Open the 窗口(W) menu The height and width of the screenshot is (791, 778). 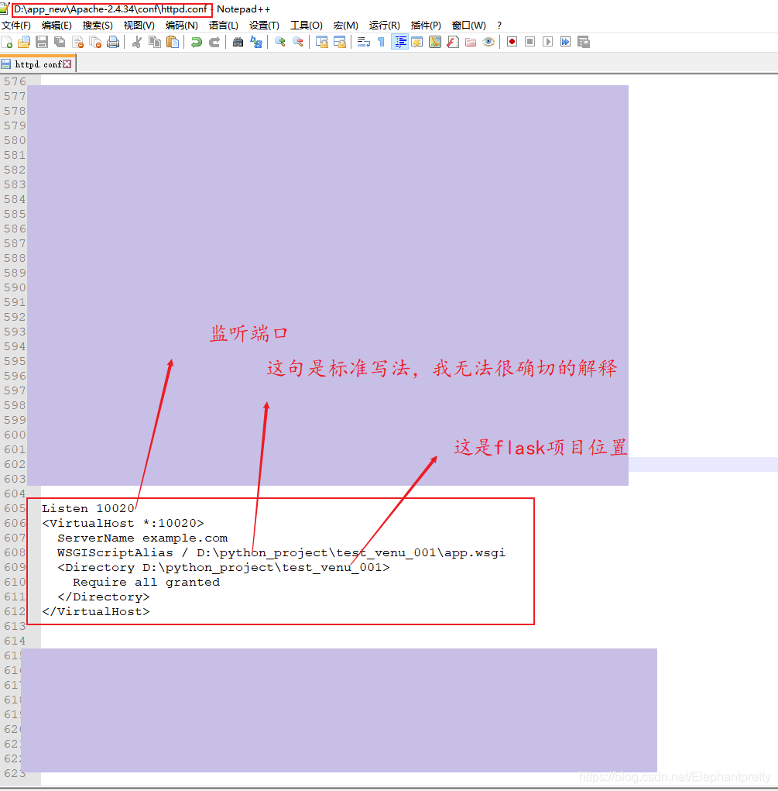pos(468,25)
